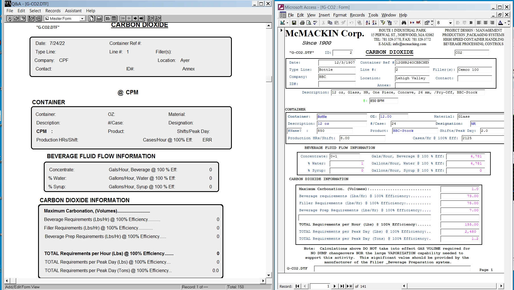This screenshot has height=290, width=514.
Task: Open the Format menu in Access
Action: [340, 15]
